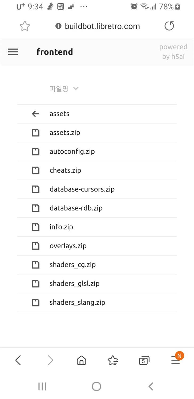Open browser tools menu with N badge
Image resolution: width=194 pixels, height=399 pixels.
click(x=176, y=361)
